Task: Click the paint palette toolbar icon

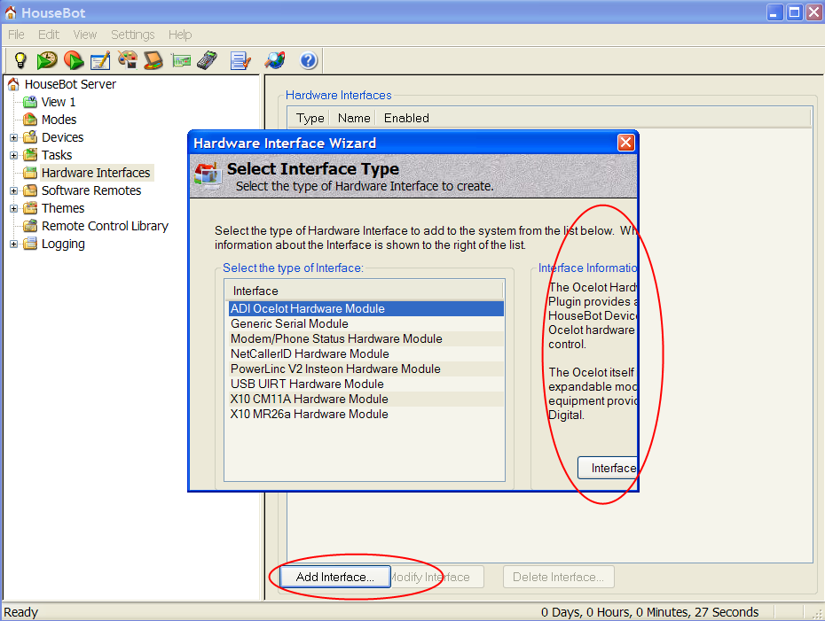Action: [128, 60]
